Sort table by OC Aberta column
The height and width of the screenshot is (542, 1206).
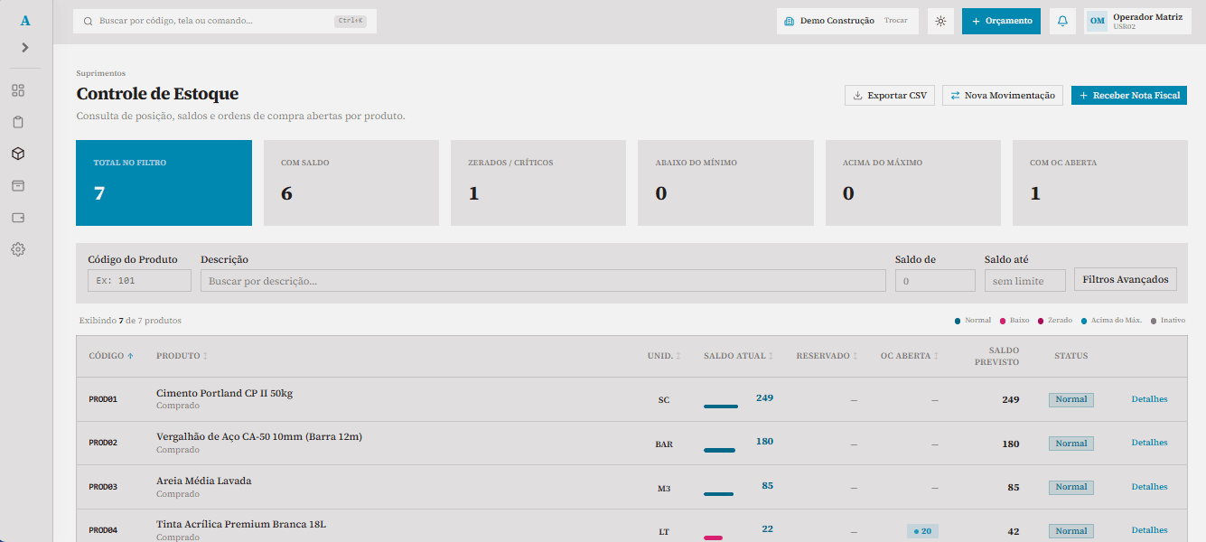pos(910,356)
